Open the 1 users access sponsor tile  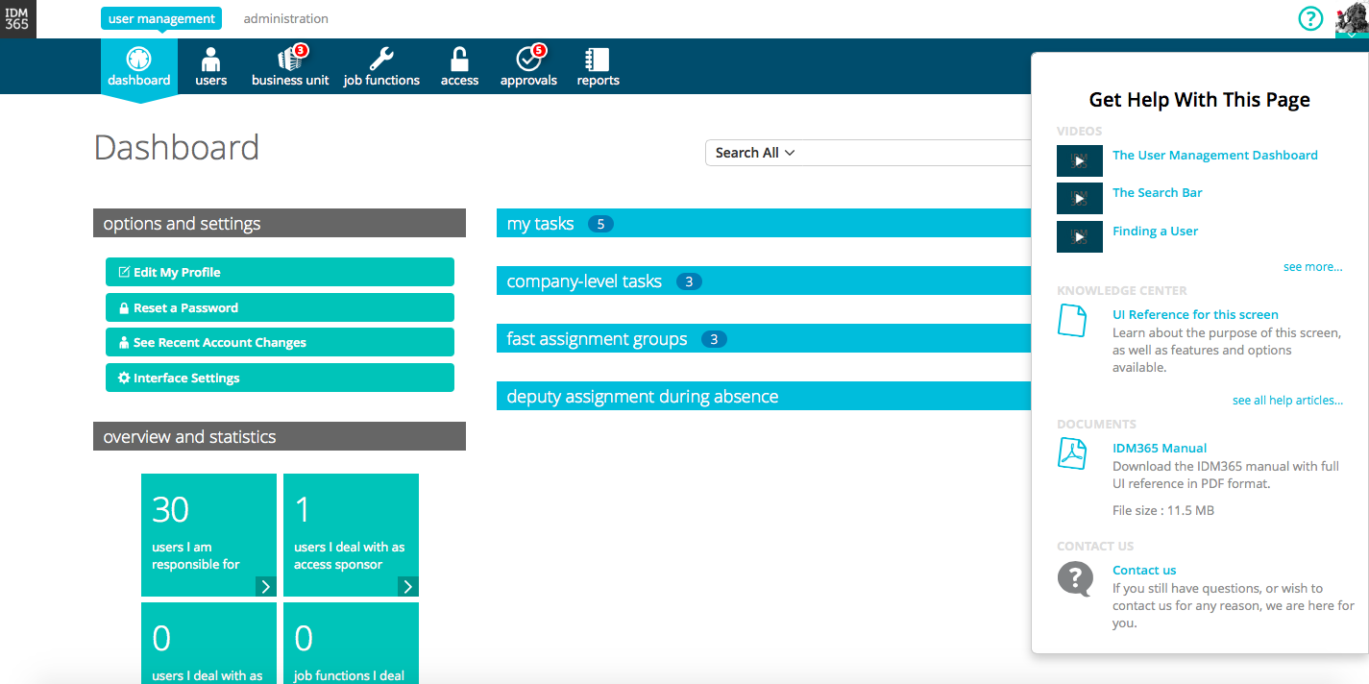[351, 535]
